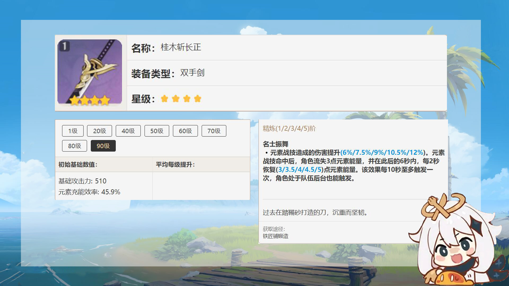
Task: Click the 铁匠铺锻造 obtain method text
Action: coord(275,236)
